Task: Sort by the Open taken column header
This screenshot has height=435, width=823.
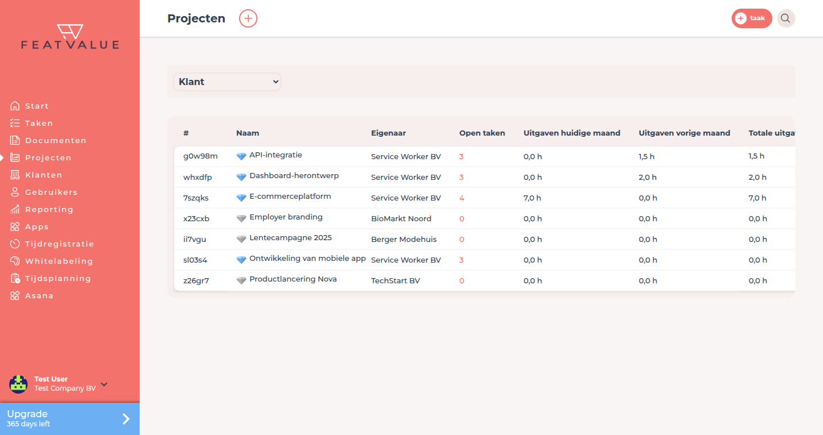Action: tap(482, 133)
